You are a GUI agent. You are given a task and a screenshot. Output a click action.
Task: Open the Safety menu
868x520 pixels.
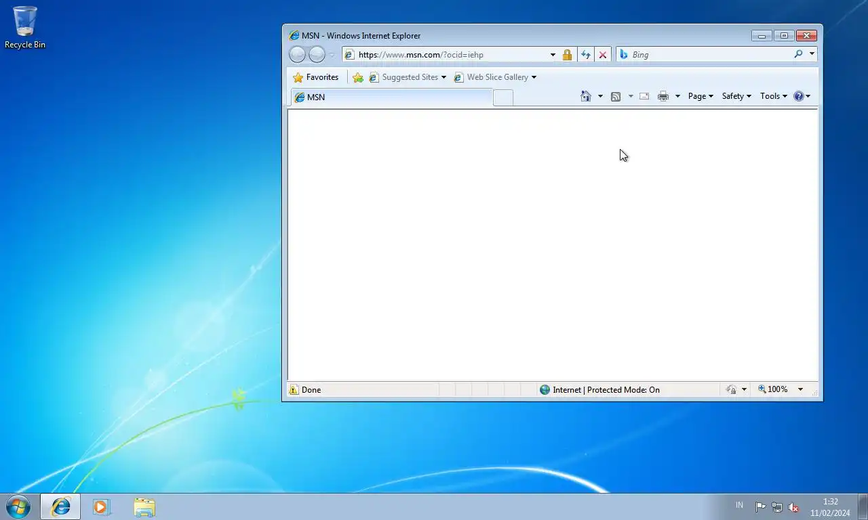pos(736,96)
